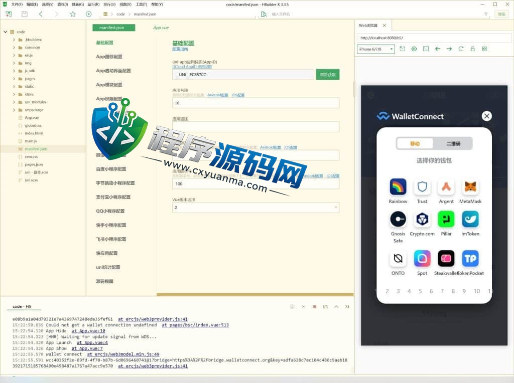Open App图标配置 settings section
Screen dimensions: 514x383
tap(109, 57)
